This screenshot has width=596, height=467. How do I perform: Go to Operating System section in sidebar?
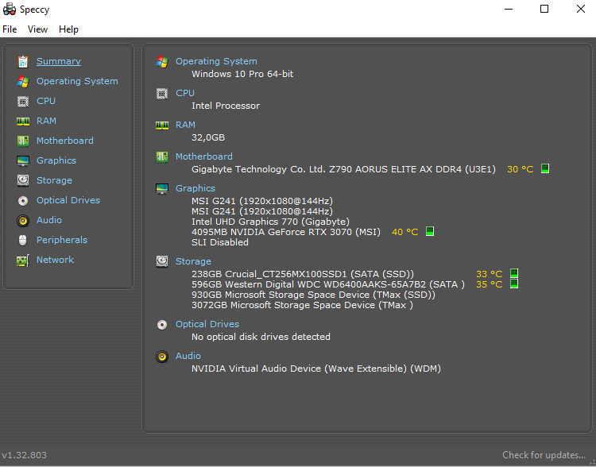(77, 81)
